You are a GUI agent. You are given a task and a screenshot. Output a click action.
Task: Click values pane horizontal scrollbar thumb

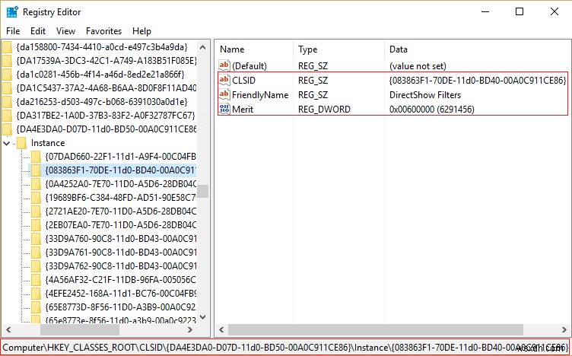tap(376, 329)
